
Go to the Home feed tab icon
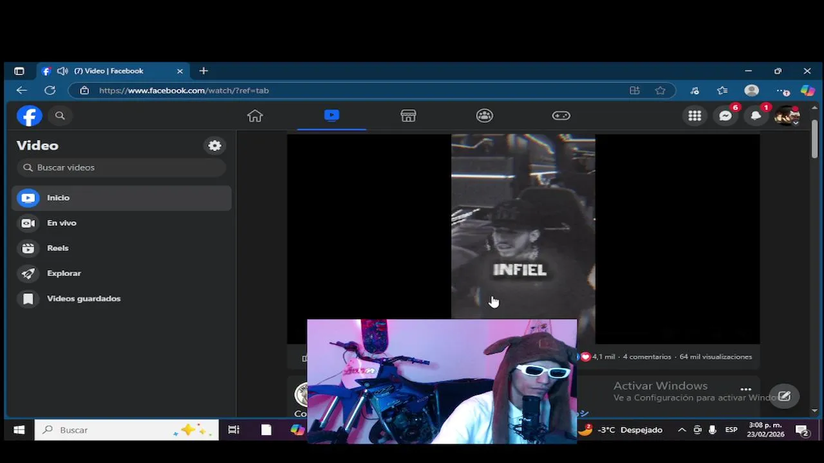[255, 116]
